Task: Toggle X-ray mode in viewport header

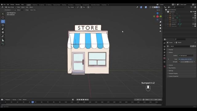Action: 150,7
